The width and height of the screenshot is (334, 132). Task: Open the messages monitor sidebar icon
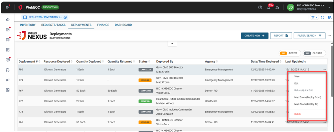point(8,60)
